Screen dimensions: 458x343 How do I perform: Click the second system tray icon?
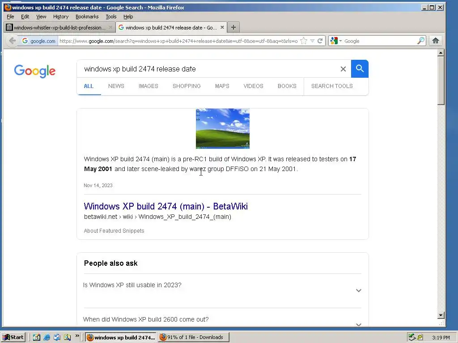tap(420, 337)
